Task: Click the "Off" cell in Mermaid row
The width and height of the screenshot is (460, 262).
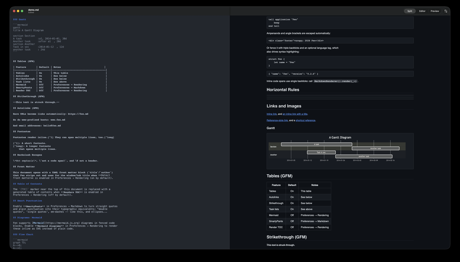Action: click(x=292, y=215)
